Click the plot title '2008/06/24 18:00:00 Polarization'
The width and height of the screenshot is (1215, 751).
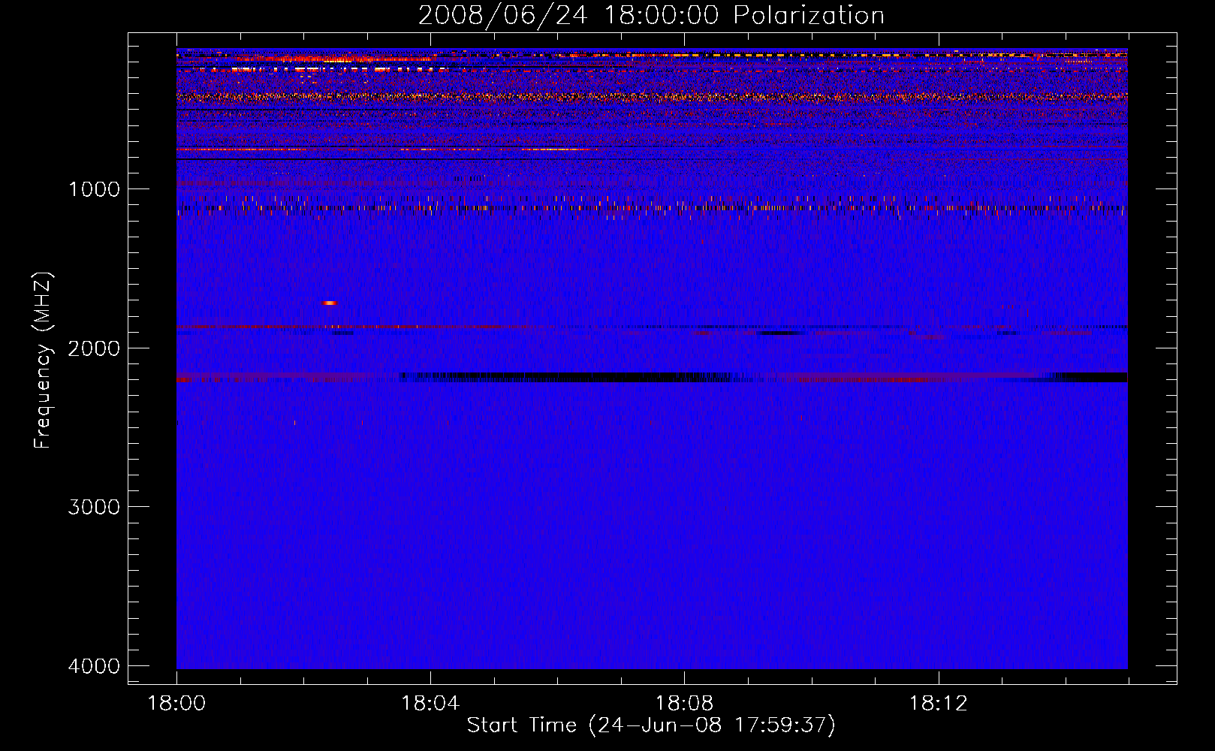[x=651, y=15]
